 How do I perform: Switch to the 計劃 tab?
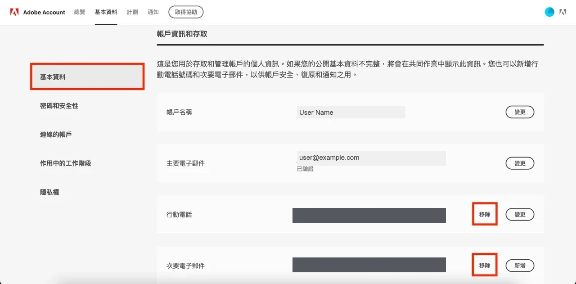pyautogui.click(x=132, y=12)
